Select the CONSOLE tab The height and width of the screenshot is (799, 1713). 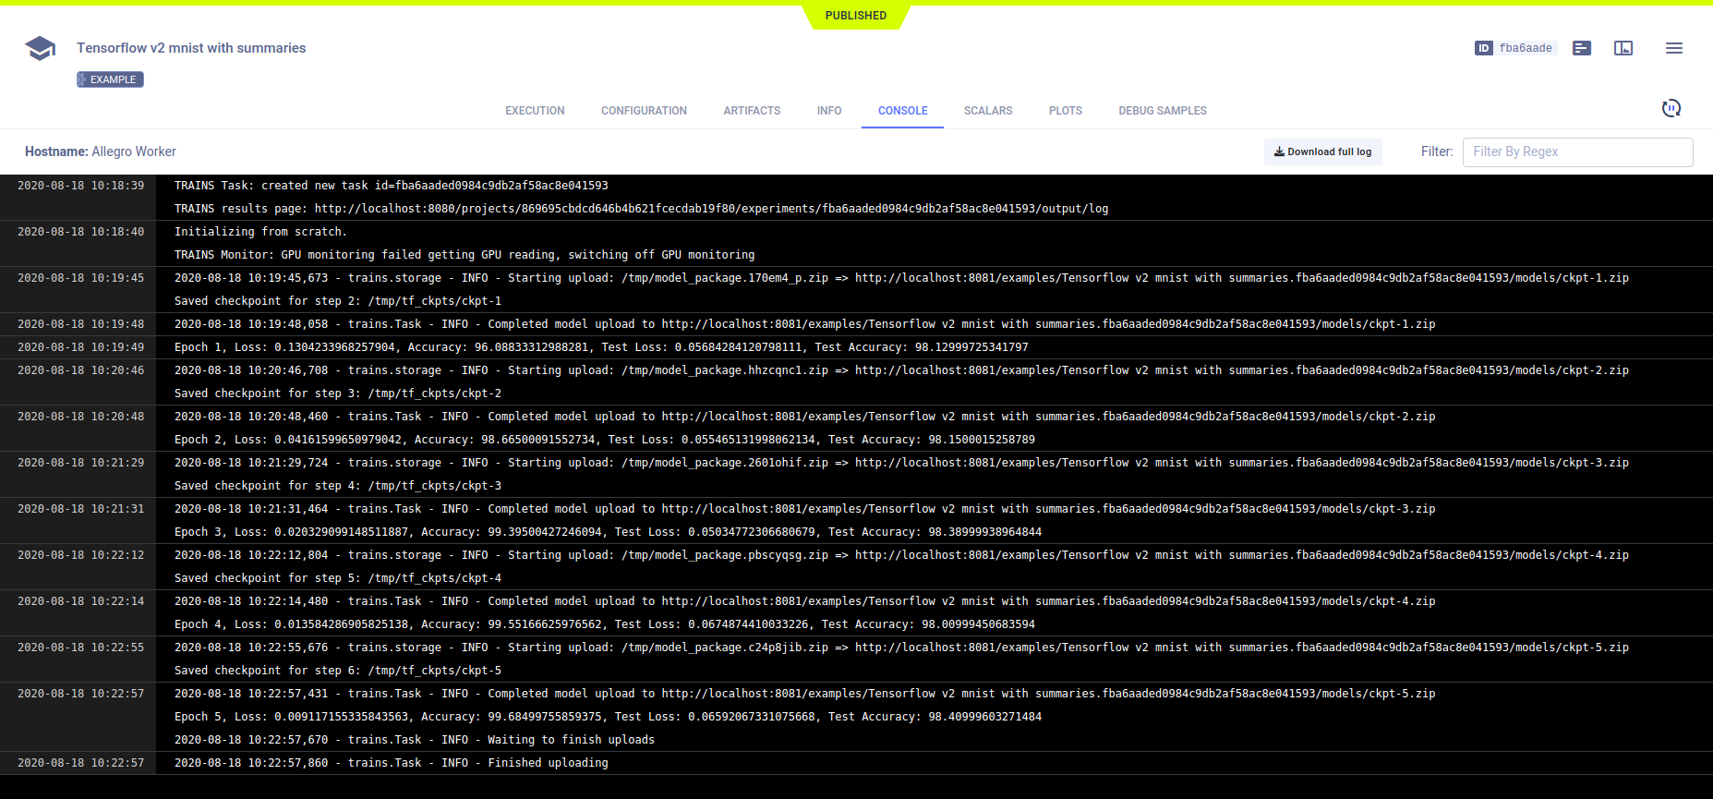pyautogui.click(x=902, y=111)
